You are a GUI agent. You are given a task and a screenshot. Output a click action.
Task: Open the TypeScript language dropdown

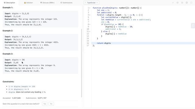pyautogui.click(x=91, y=3)
